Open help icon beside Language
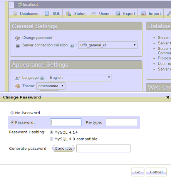 (42, 78)
